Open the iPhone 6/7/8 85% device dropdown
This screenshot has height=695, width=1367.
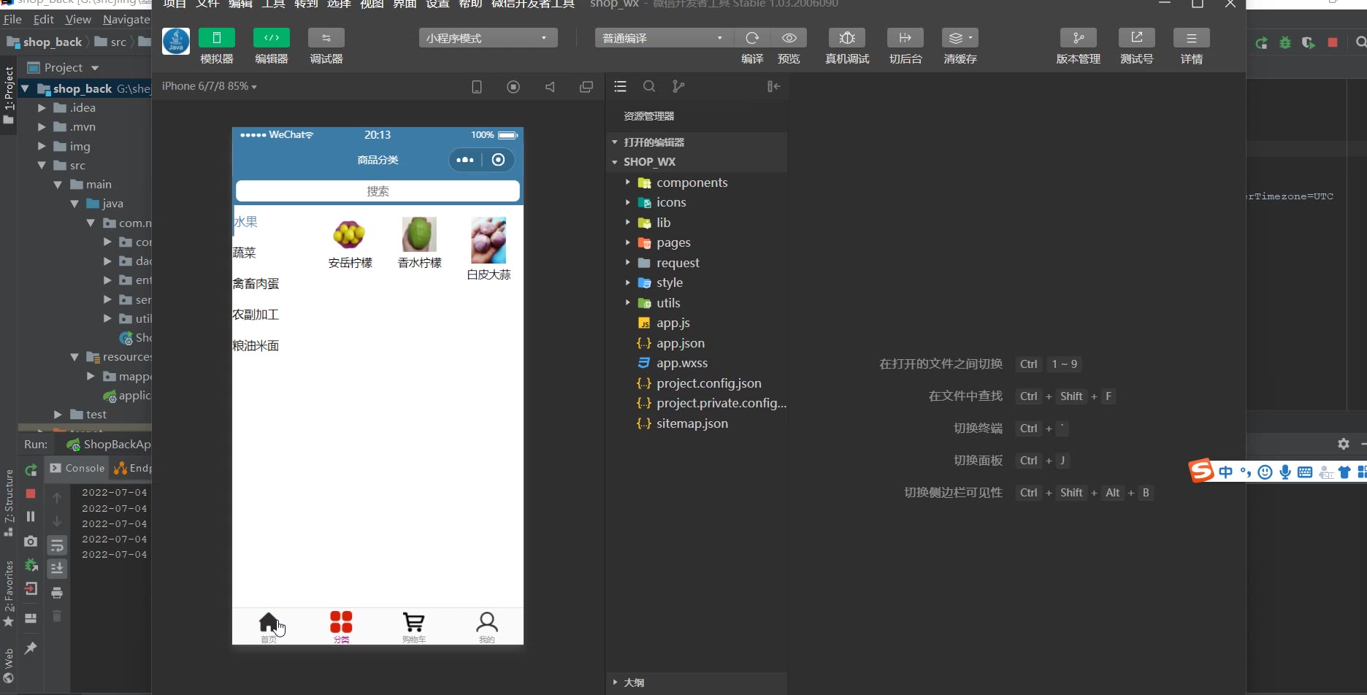(210, 86)
